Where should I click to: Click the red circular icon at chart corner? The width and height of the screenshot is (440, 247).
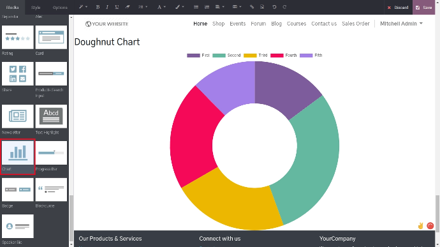pyautogui.click(x=430, y=226)
